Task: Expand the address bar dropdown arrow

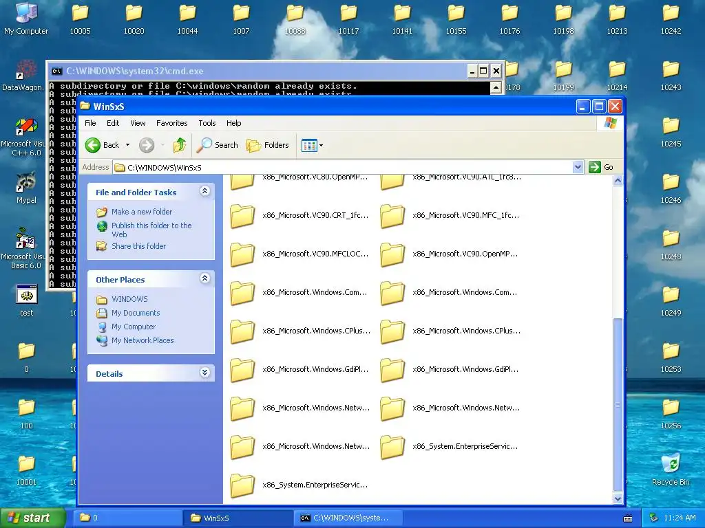Action: click(578, 168)
